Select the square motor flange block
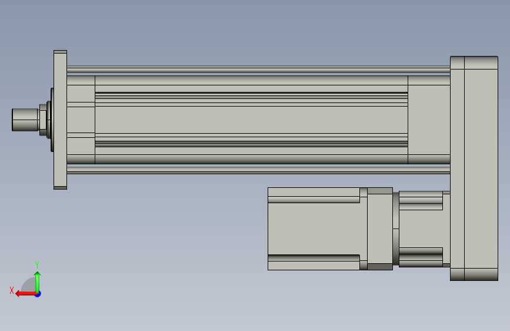 [380, 229]
